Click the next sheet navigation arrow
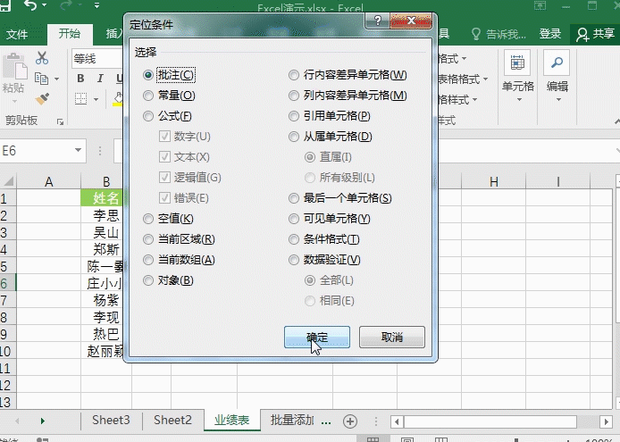This screenshot has height=442, width=620. pos(42,421)
